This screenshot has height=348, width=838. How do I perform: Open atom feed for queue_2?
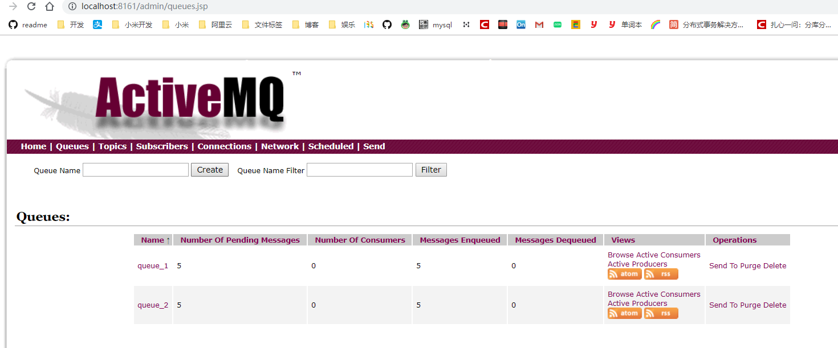pos(625,313)
